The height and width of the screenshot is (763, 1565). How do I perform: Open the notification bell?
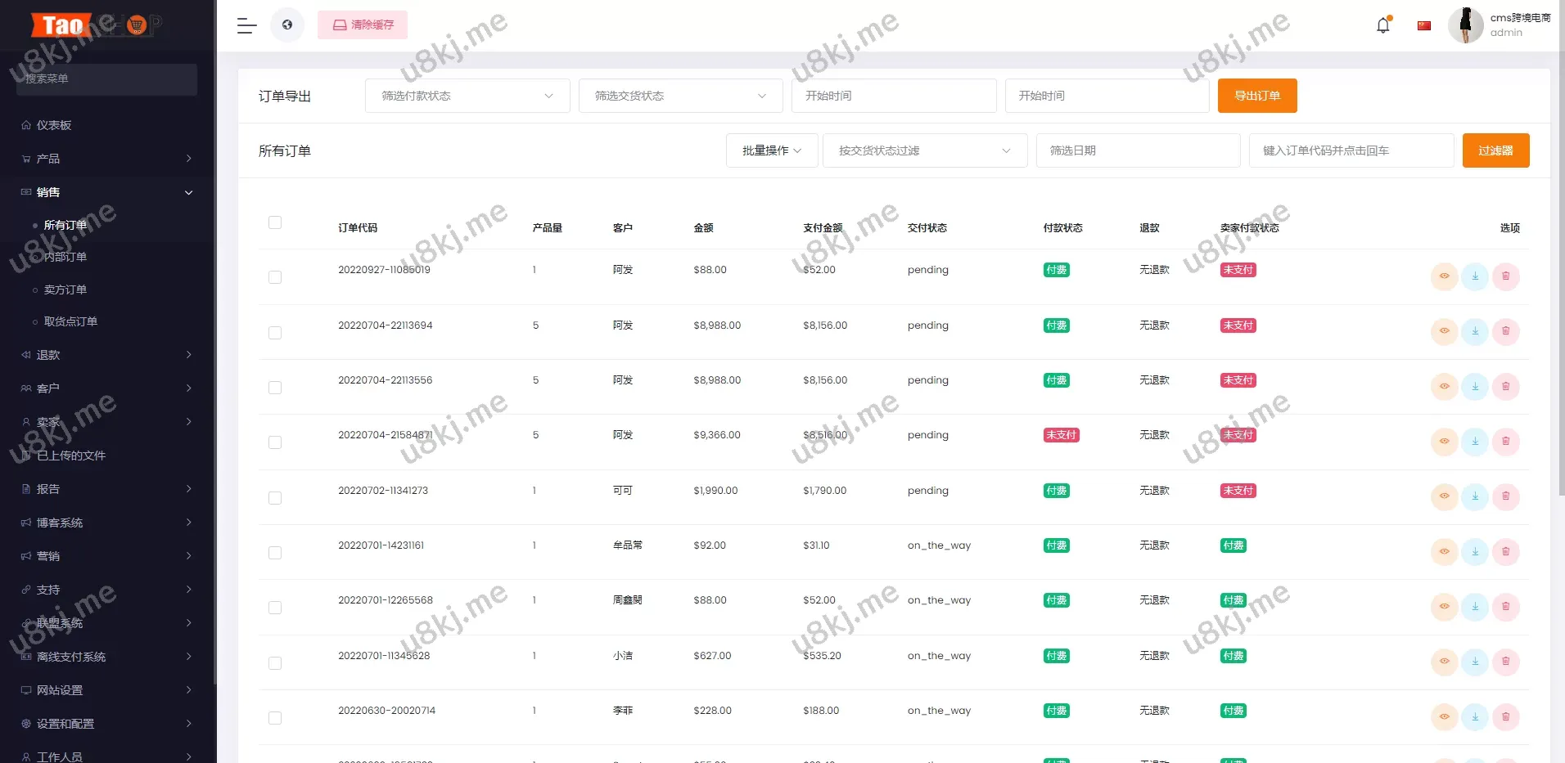tap(1382, 25)
